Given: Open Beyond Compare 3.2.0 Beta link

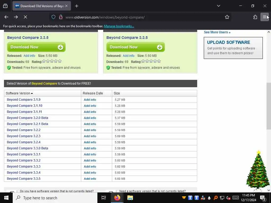Looking at the screenshot, I should (x=28, y=118).
